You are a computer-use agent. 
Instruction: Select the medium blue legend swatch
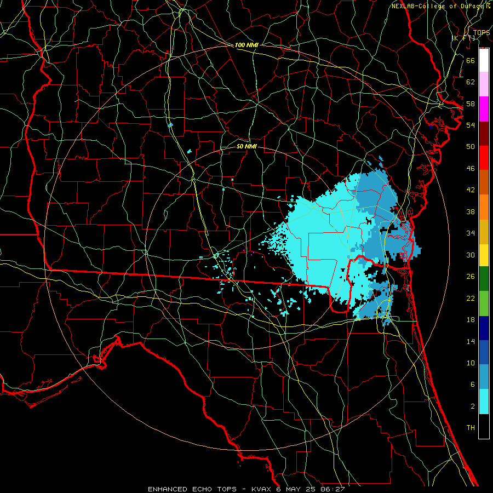pos(484,352)
